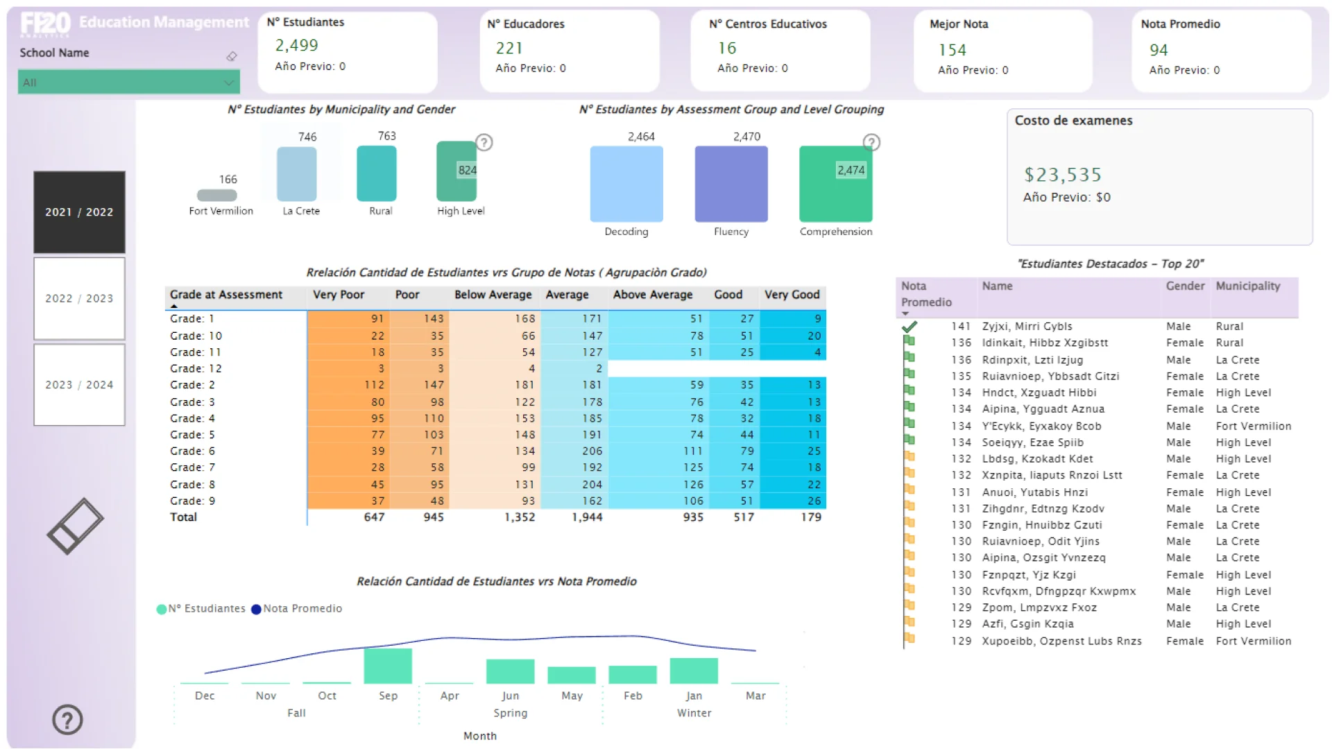
Task: Click the Fluency purple bar
Action: point(731,184)
